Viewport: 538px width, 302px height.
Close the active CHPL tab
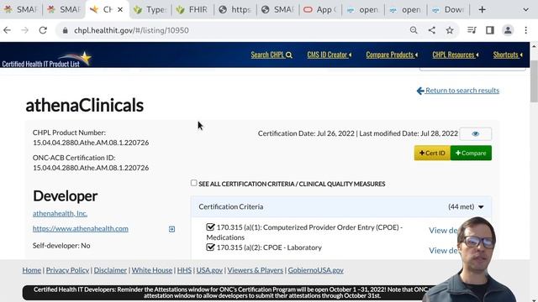coord(120,9)
